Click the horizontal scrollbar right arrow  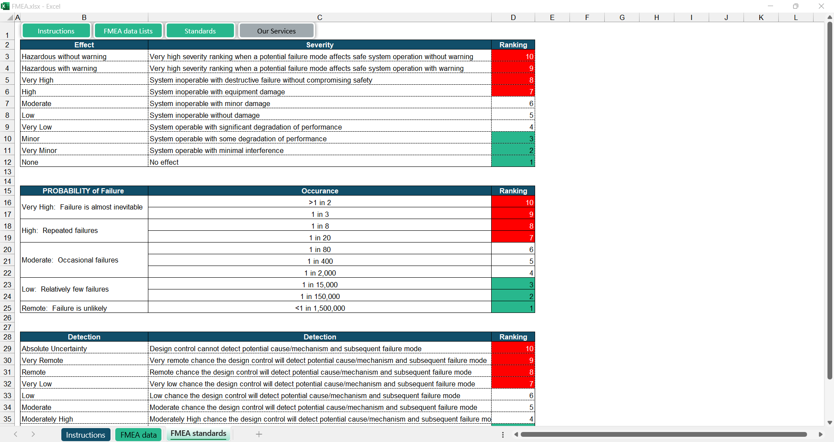tap(821, 434)
